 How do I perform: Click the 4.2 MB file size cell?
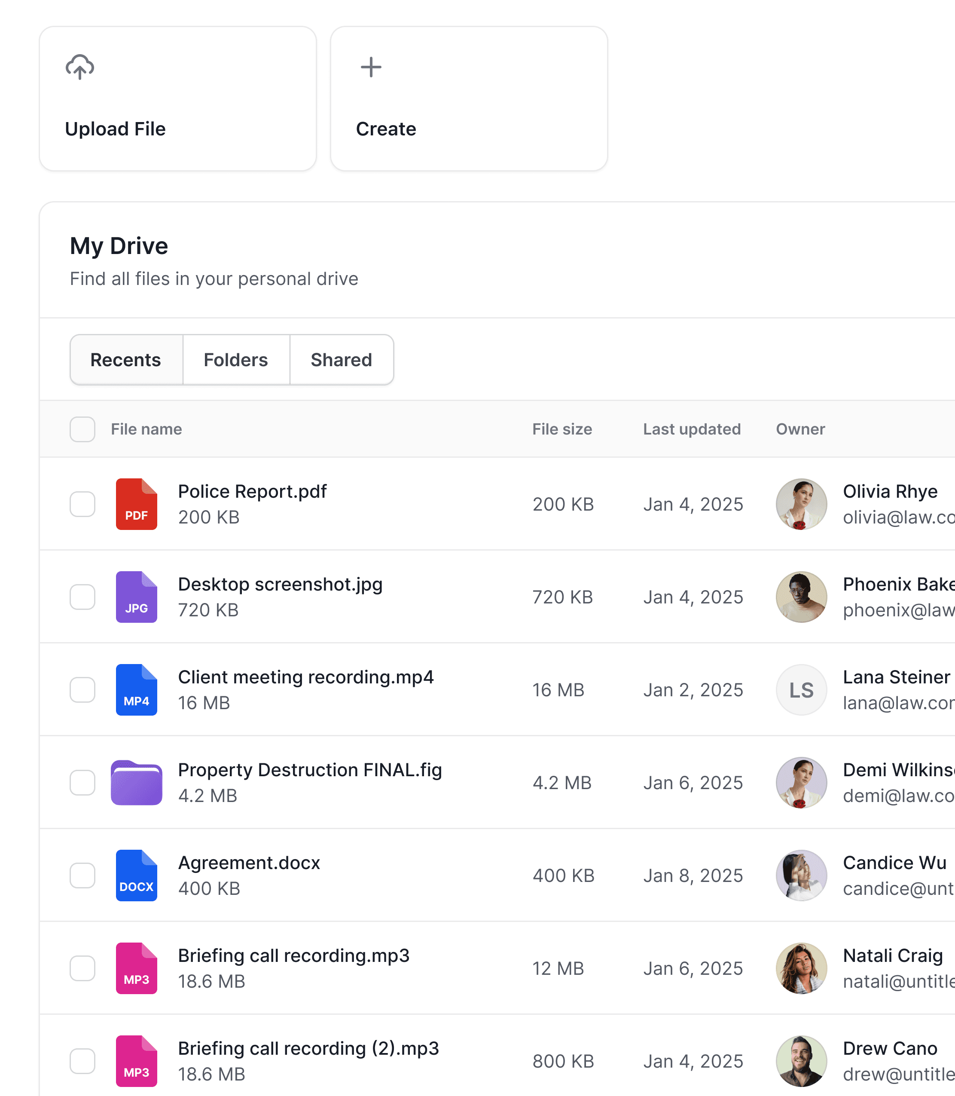tap(562, 782)
